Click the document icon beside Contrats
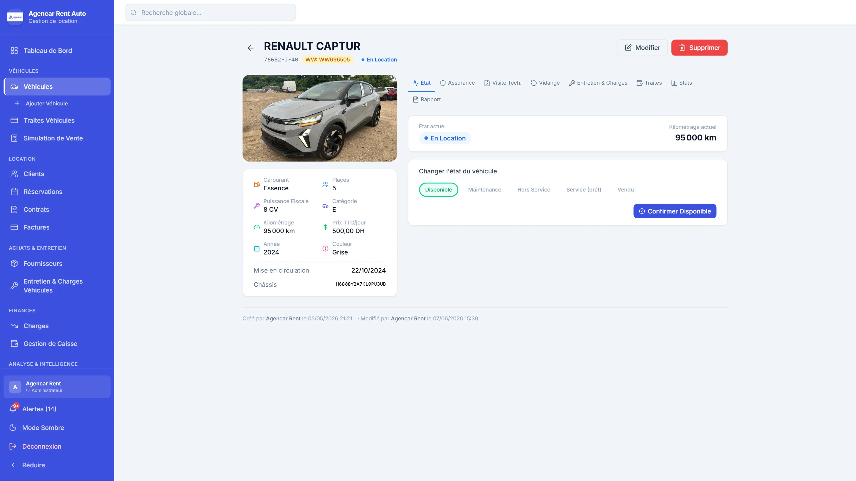The image size is (856, 481). coord(14,209)
